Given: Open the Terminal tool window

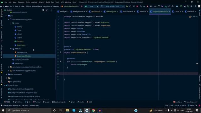Looking at the screenshot, I should [x=36, y=102].
